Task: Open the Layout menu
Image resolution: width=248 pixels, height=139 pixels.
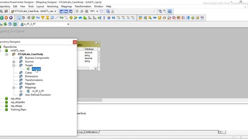Action: (40, 6)
